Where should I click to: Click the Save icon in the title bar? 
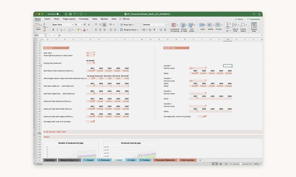click(70, 14)
